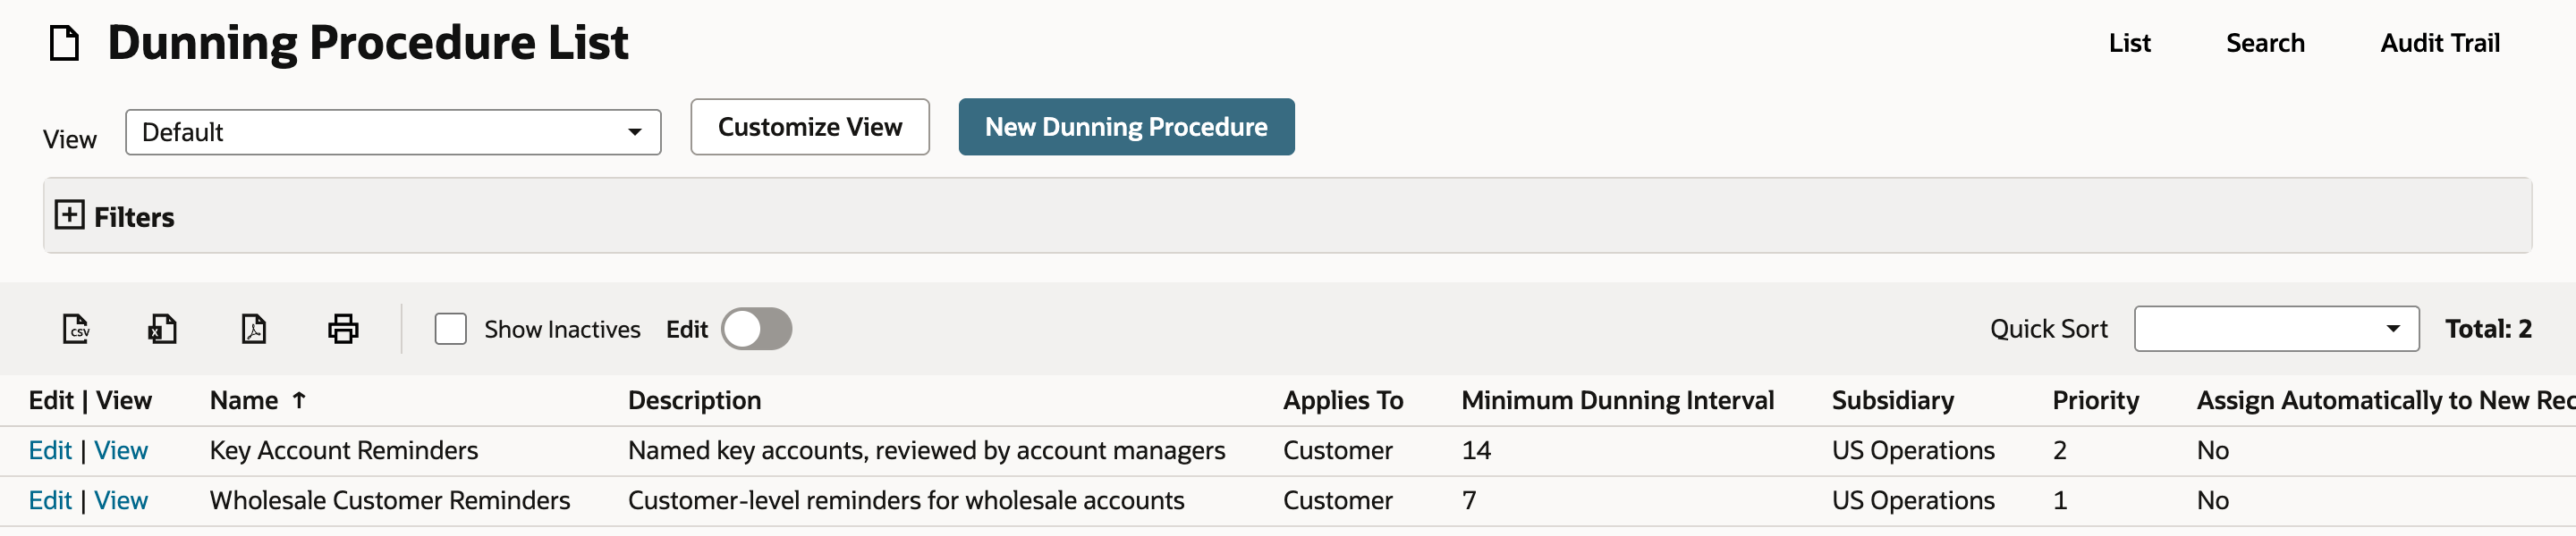The image size is (2576, 536).
Task: Click 'Named key accounts, reviewed by account managers'
Action: point(926,450)
